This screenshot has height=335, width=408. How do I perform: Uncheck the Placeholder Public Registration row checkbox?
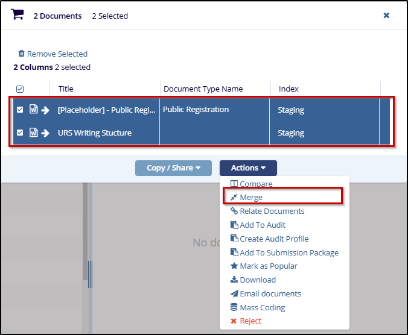[x=20, y=110]
